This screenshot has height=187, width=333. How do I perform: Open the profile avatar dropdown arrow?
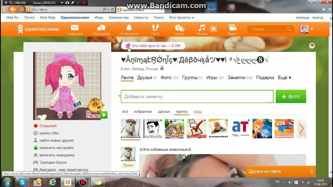click(312, 29)
